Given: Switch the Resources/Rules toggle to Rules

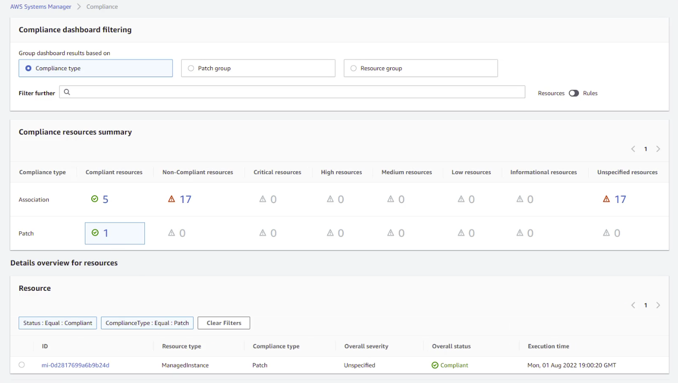Looking at the screenshot, I should 574,93.
